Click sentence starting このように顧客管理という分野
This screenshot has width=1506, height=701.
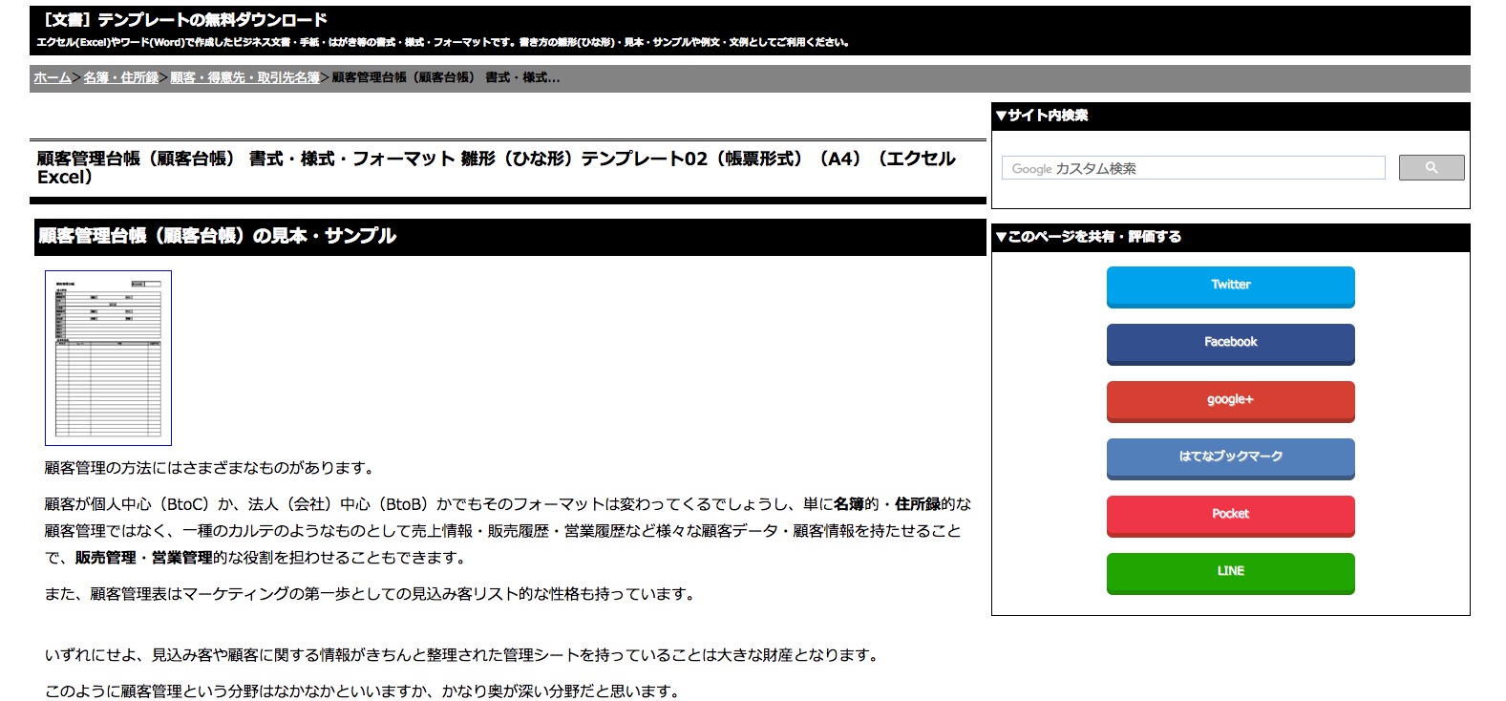tap(365, 690)
